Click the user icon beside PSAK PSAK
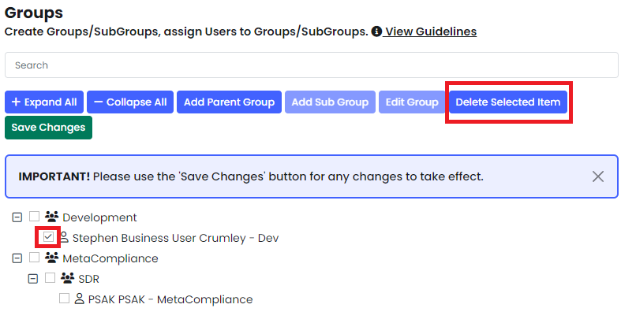636x334 pixels. (80, 299)
